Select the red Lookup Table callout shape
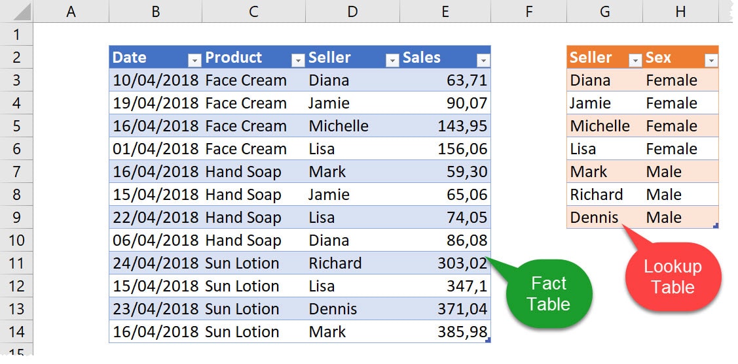This screenshot has height=364, width=738. 673,277
